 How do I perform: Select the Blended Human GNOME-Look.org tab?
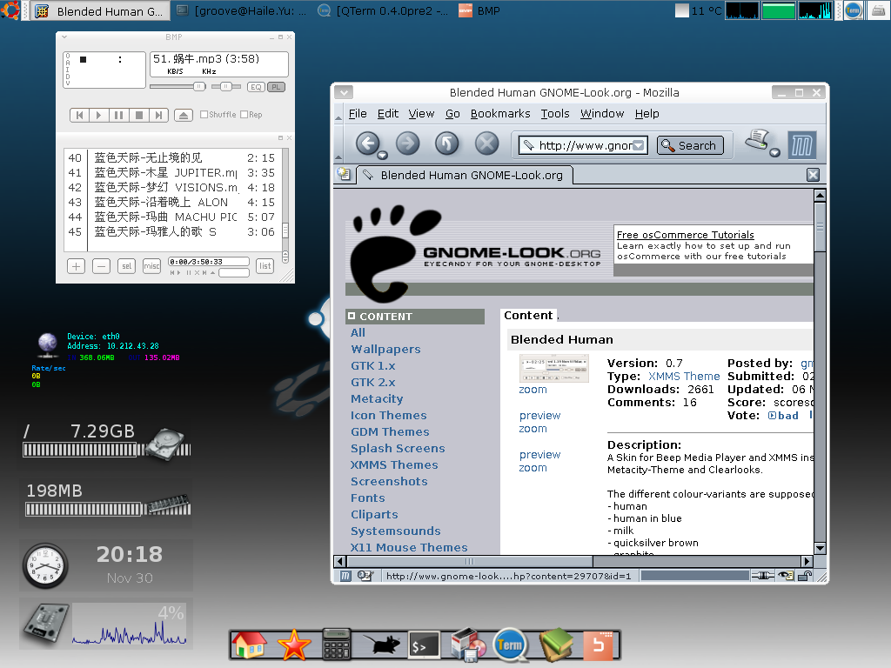pyautogui.click(x=465, y=175)
